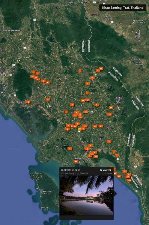The height and width of the screenshot is (225, 149).
Task: Select the unnumbered pin north of Trat
Action: [87, 93]
